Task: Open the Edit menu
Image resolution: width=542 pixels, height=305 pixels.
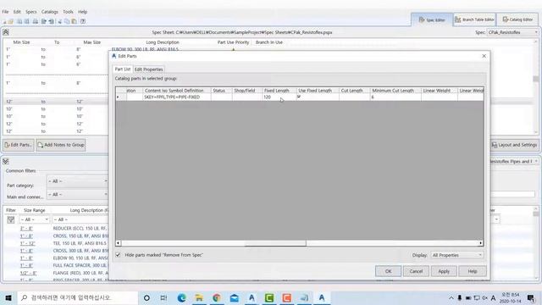Action: 17,12
